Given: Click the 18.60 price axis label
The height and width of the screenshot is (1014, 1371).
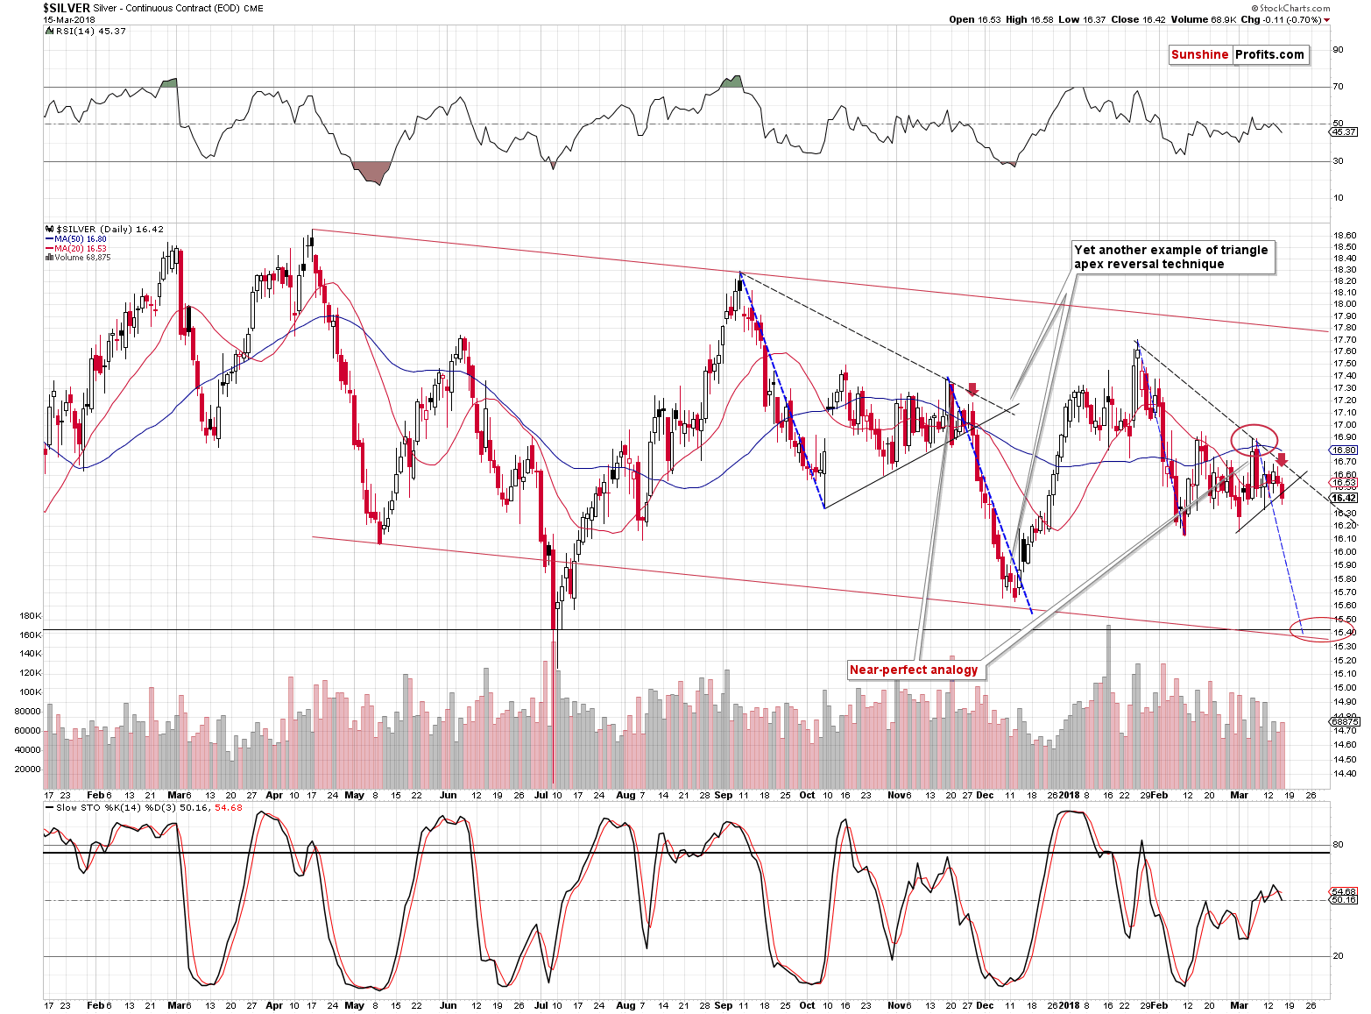Looking at the screenshot, I should click(x=1345, y=235).
